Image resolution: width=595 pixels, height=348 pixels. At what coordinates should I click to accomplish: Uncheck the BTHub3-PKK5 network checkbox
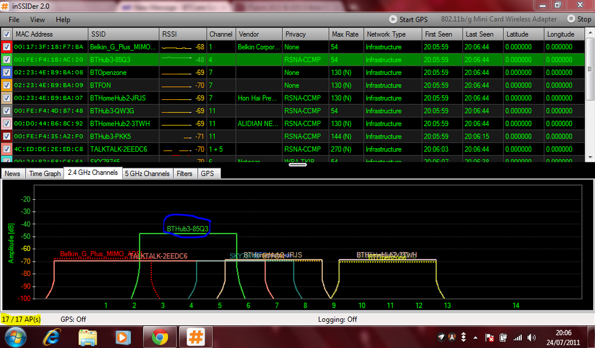pos(7,136)
